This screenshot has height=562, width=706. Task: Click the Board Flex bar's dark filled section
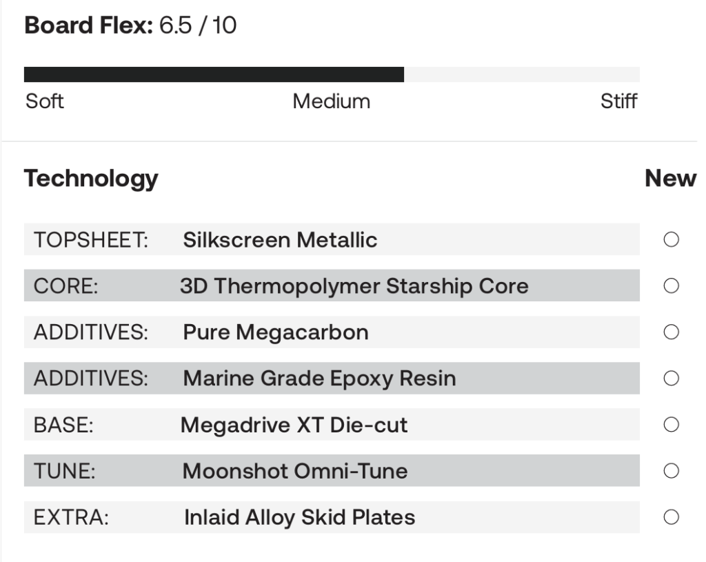click(x=214, y=74)
